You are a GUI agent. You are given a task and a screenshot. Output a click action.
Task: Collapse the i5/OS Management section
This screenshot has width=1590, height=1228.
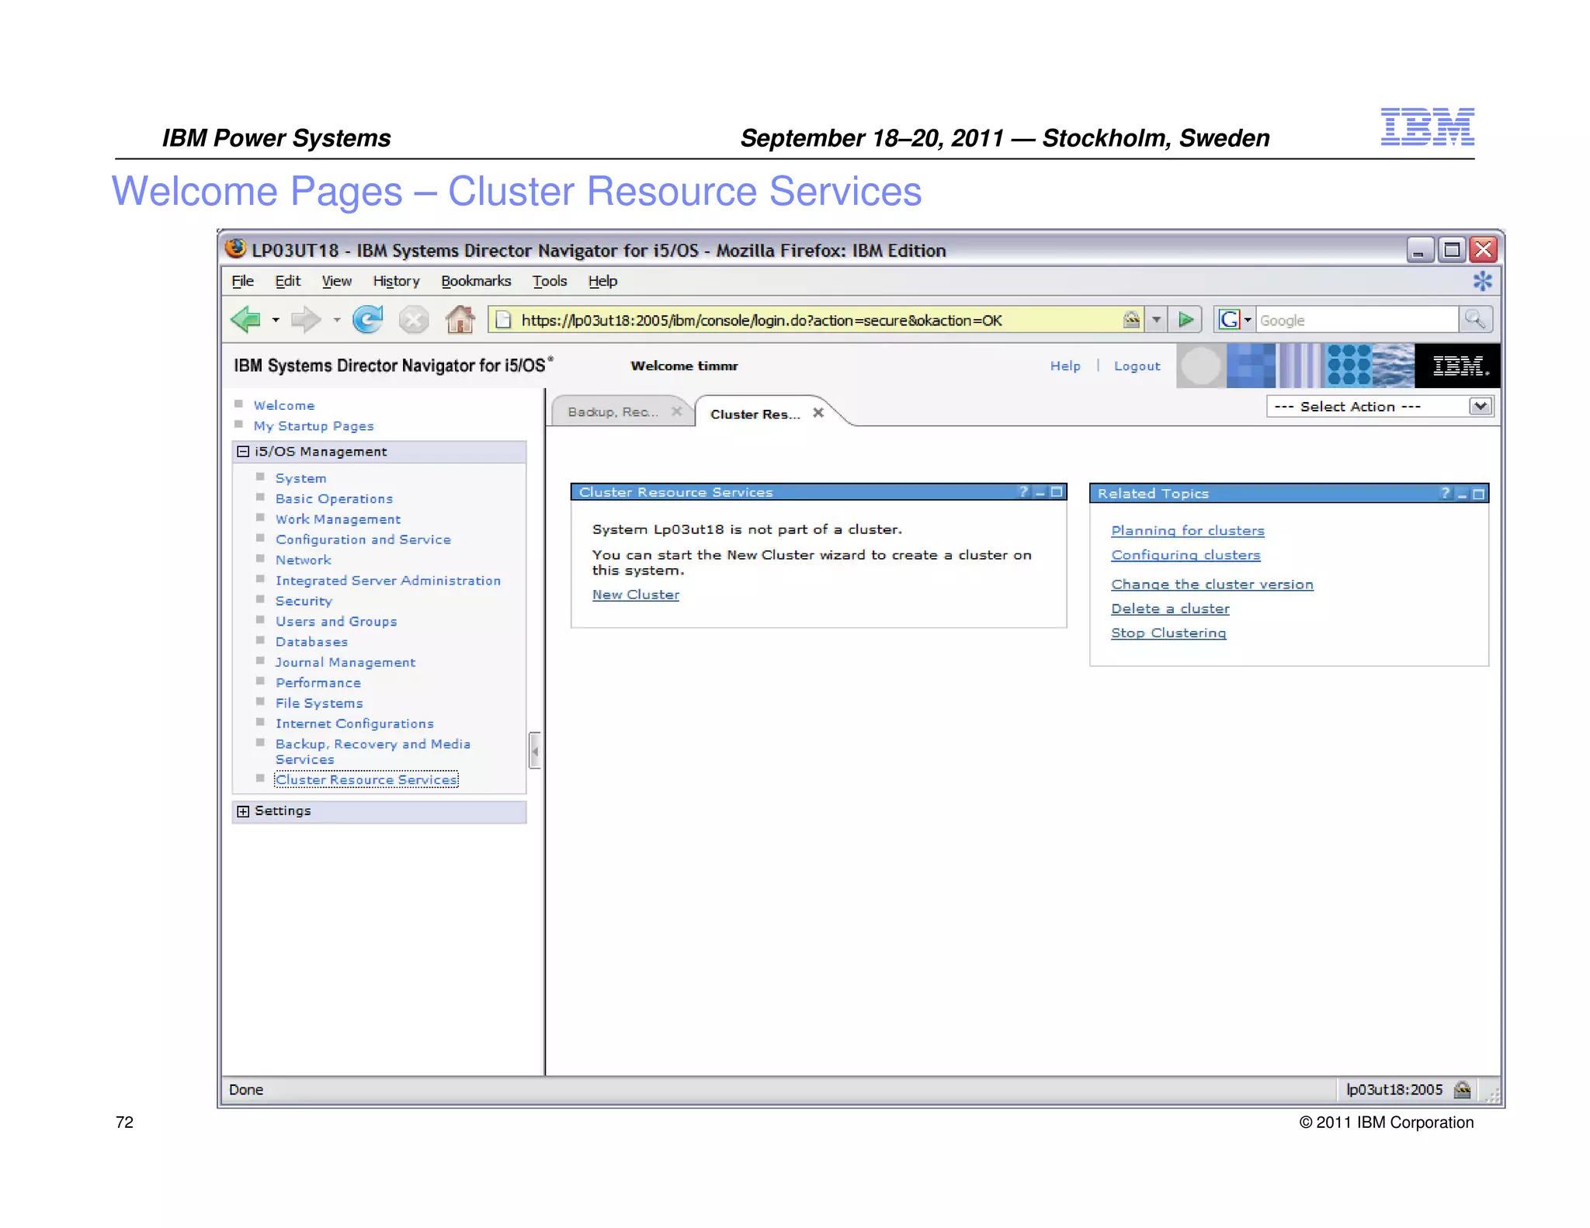(x=243, y=451)
